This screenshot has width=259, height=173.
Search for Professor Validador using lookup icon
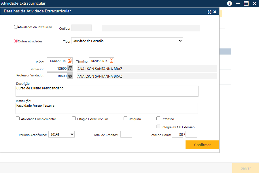[x=70, y=76]
